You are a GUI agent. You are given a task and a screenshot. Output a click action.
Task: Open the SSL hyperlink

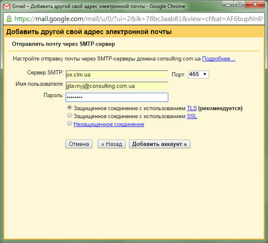coord(192,116)
